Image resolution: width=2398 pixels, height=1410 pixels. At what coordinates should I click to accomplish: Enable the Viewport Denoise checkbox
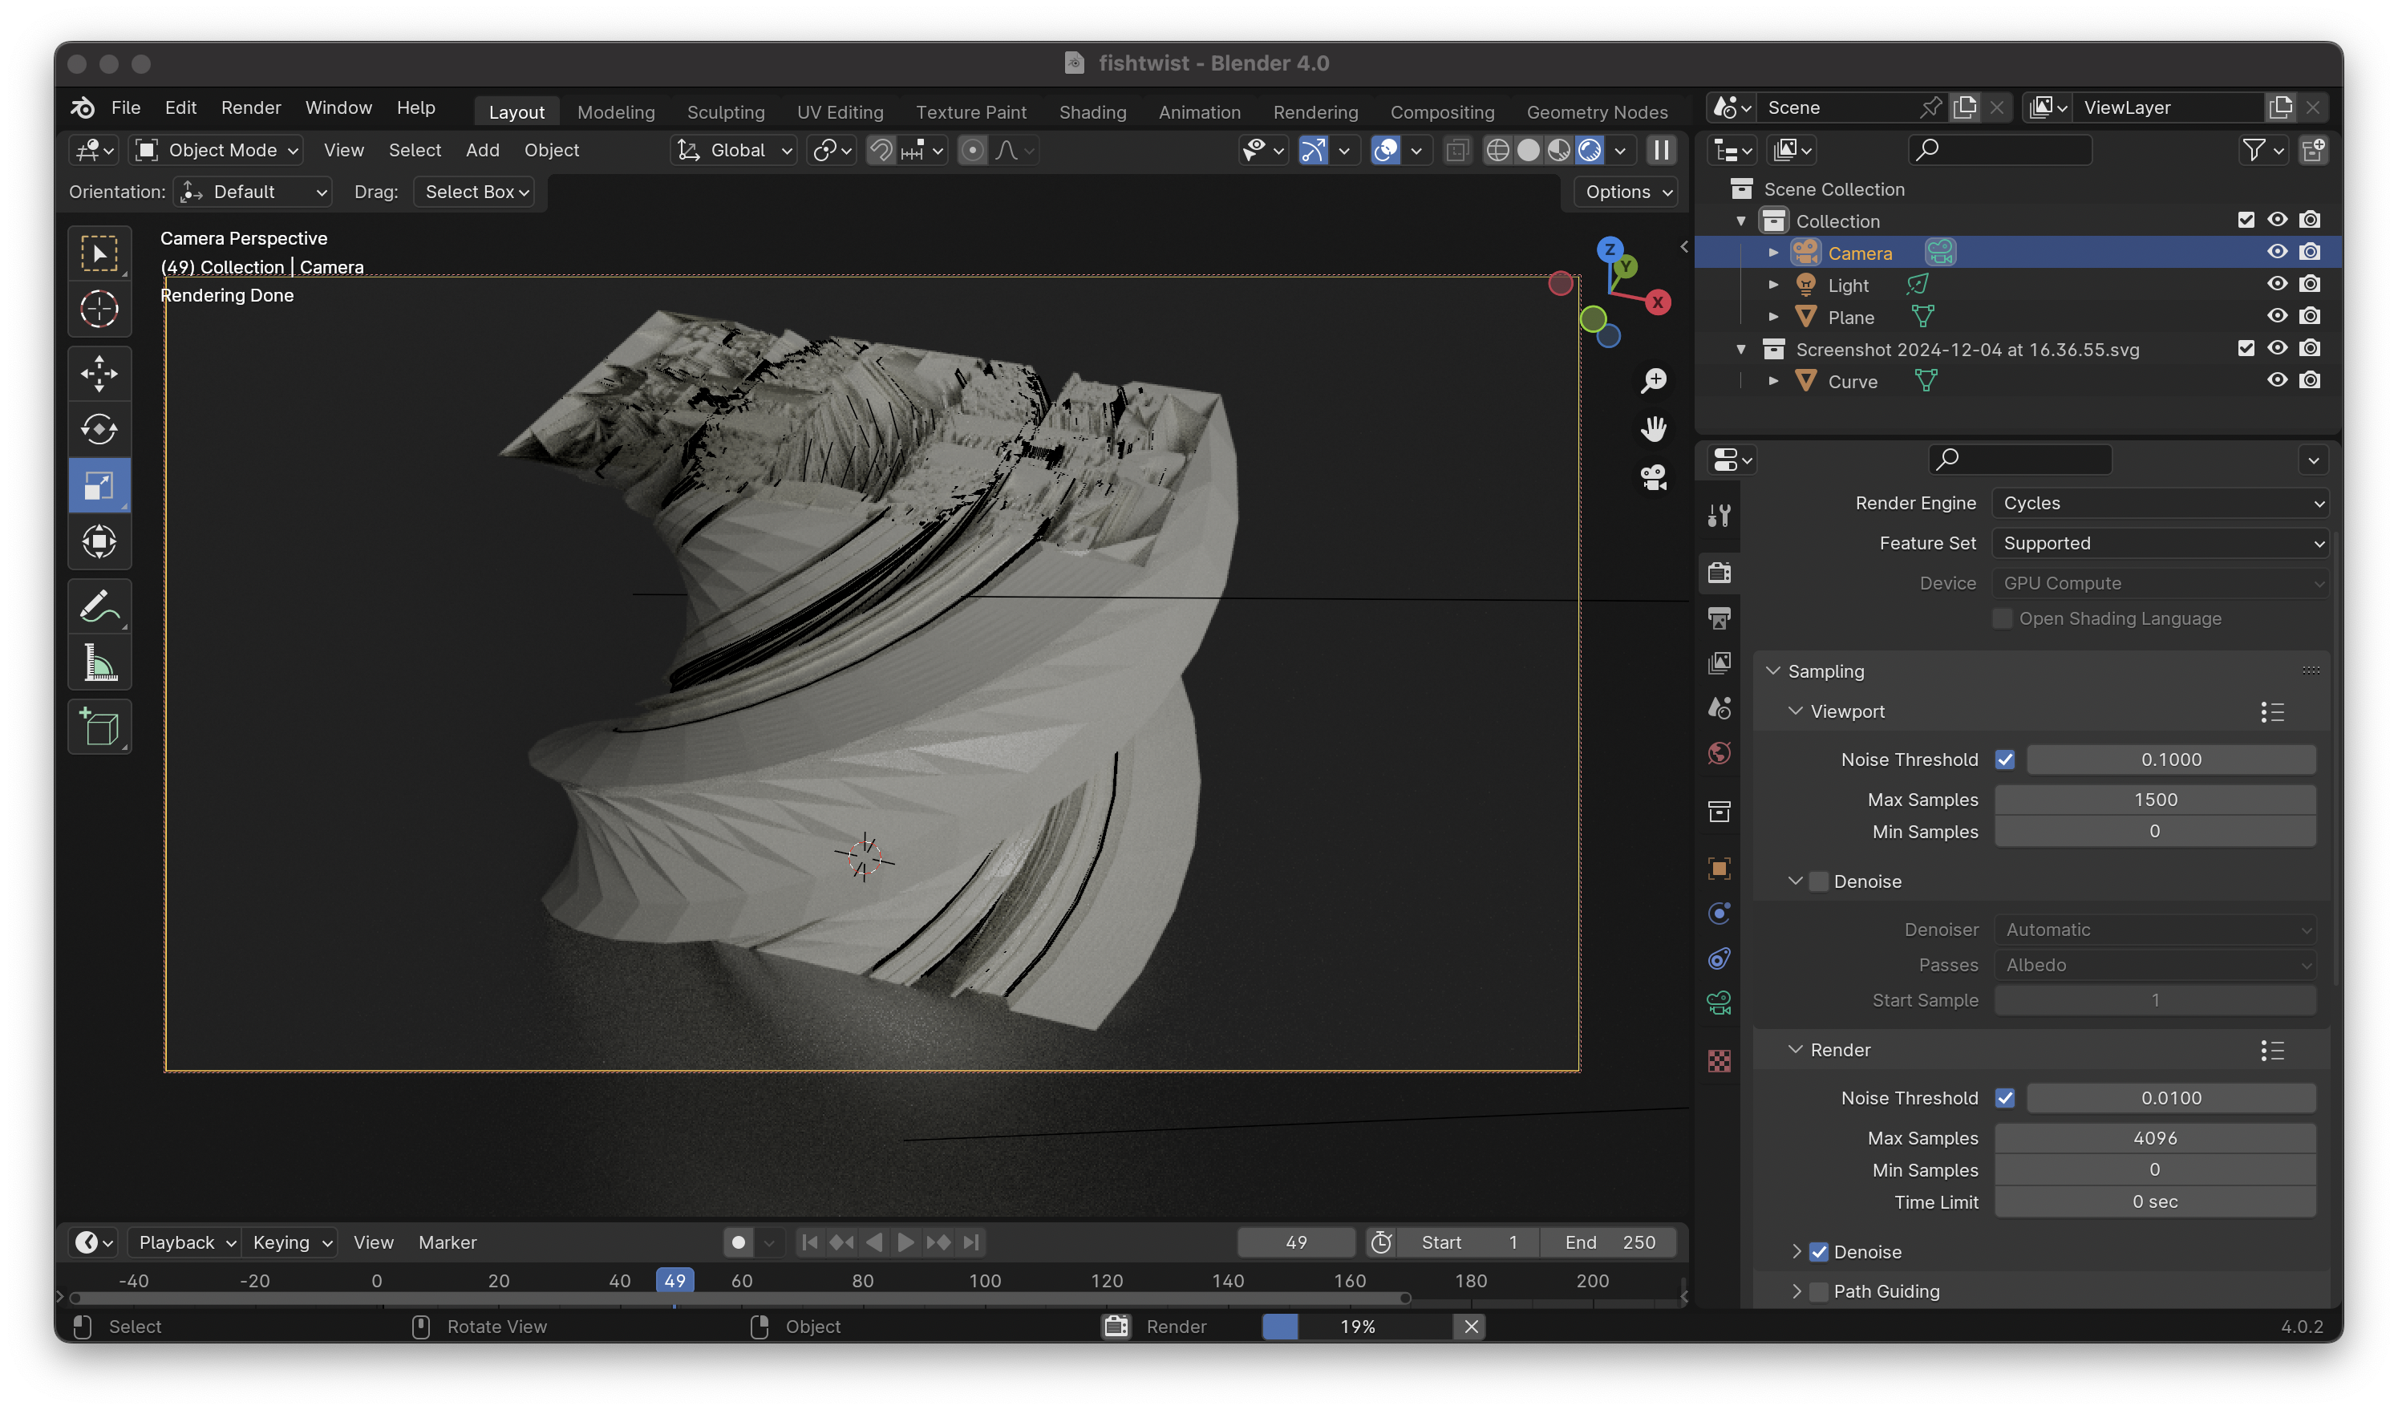[1818, 882]
